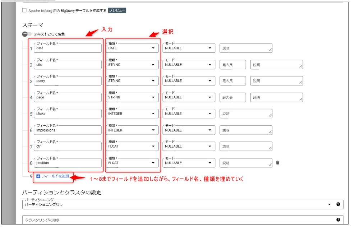351x227 pixels.
Task: Edit the field name containing query
Action: (68, 81)
